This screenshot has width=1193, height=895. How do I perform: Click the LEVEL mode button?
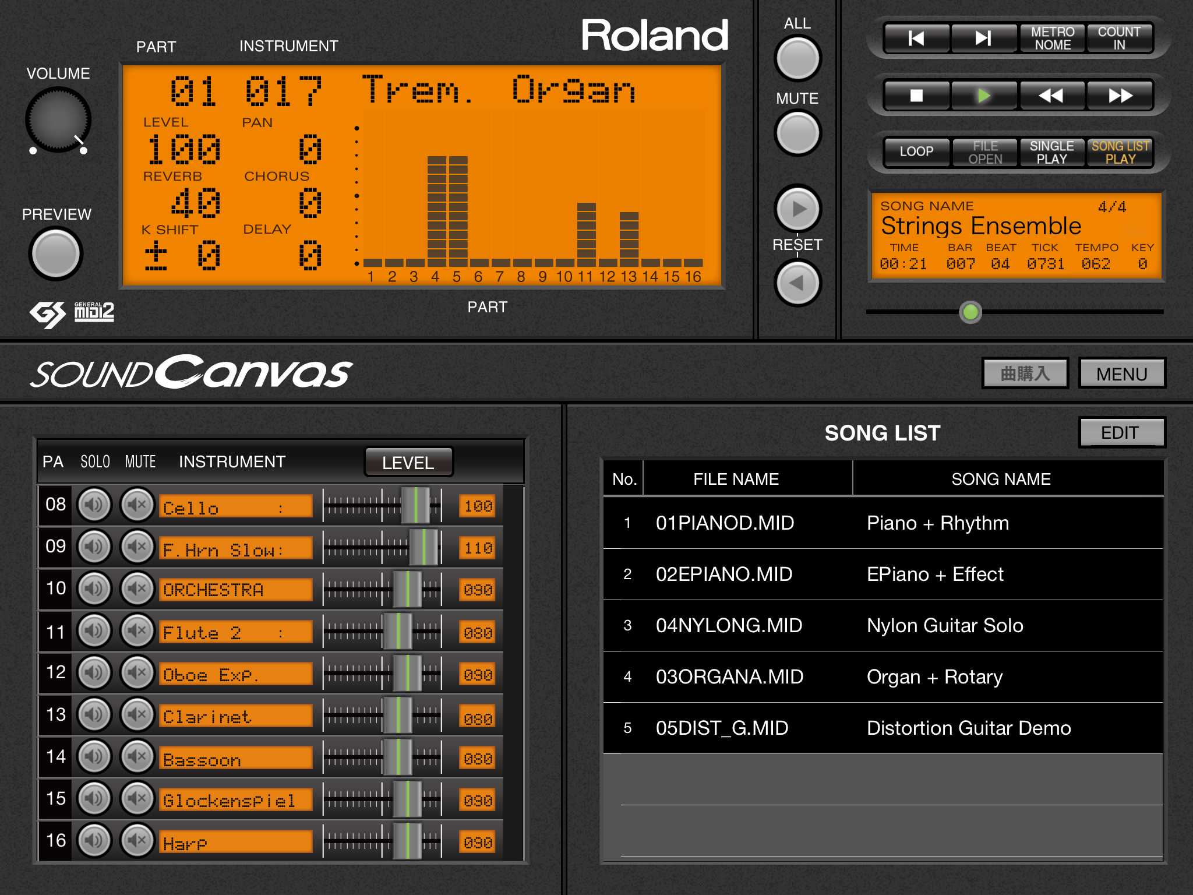coord(408,463)
